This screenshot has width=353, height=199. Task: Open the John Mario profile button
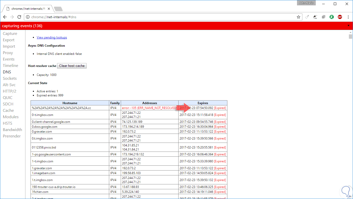click(x=306, y=3)
